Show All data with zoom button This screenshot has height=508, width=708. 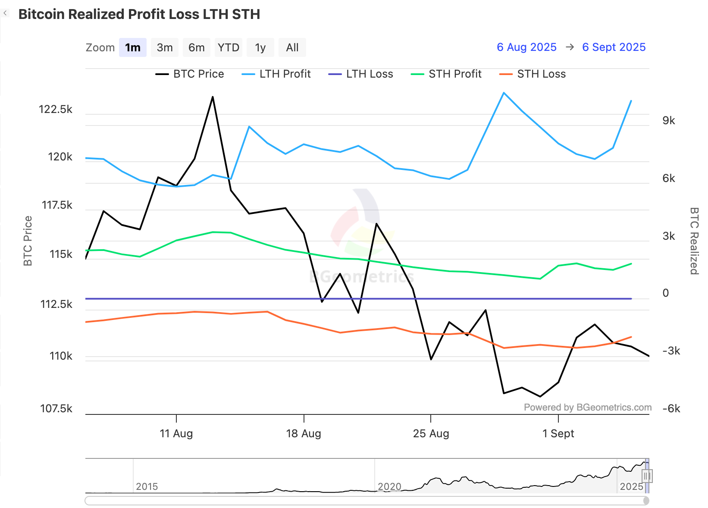[x=292, y=47]
